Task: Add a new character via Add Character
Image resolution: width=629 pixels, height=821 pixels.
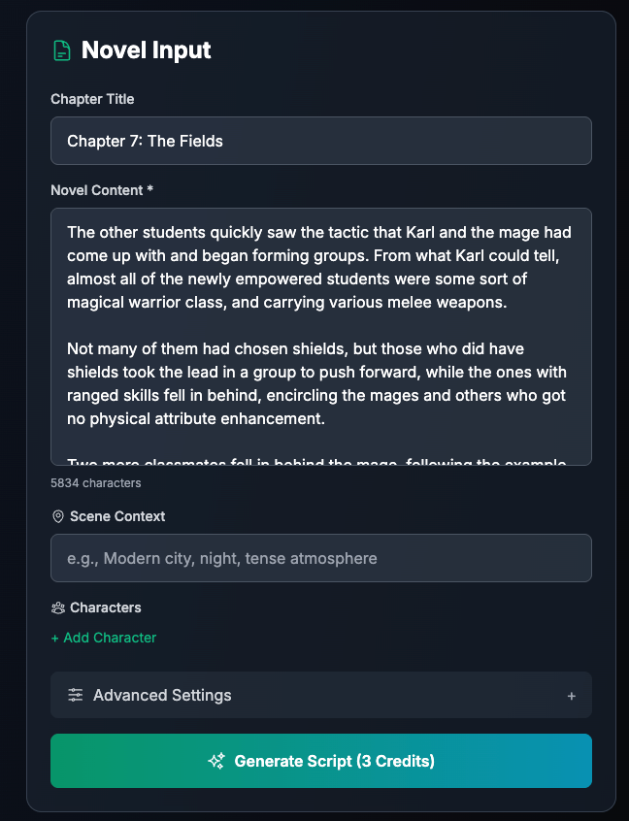Action: pos(104,638)
